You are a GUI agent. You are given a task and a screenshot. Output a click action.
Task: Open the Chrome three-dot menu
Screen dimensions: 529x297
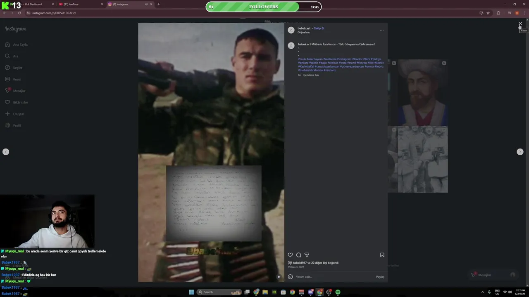coord(524,13)
